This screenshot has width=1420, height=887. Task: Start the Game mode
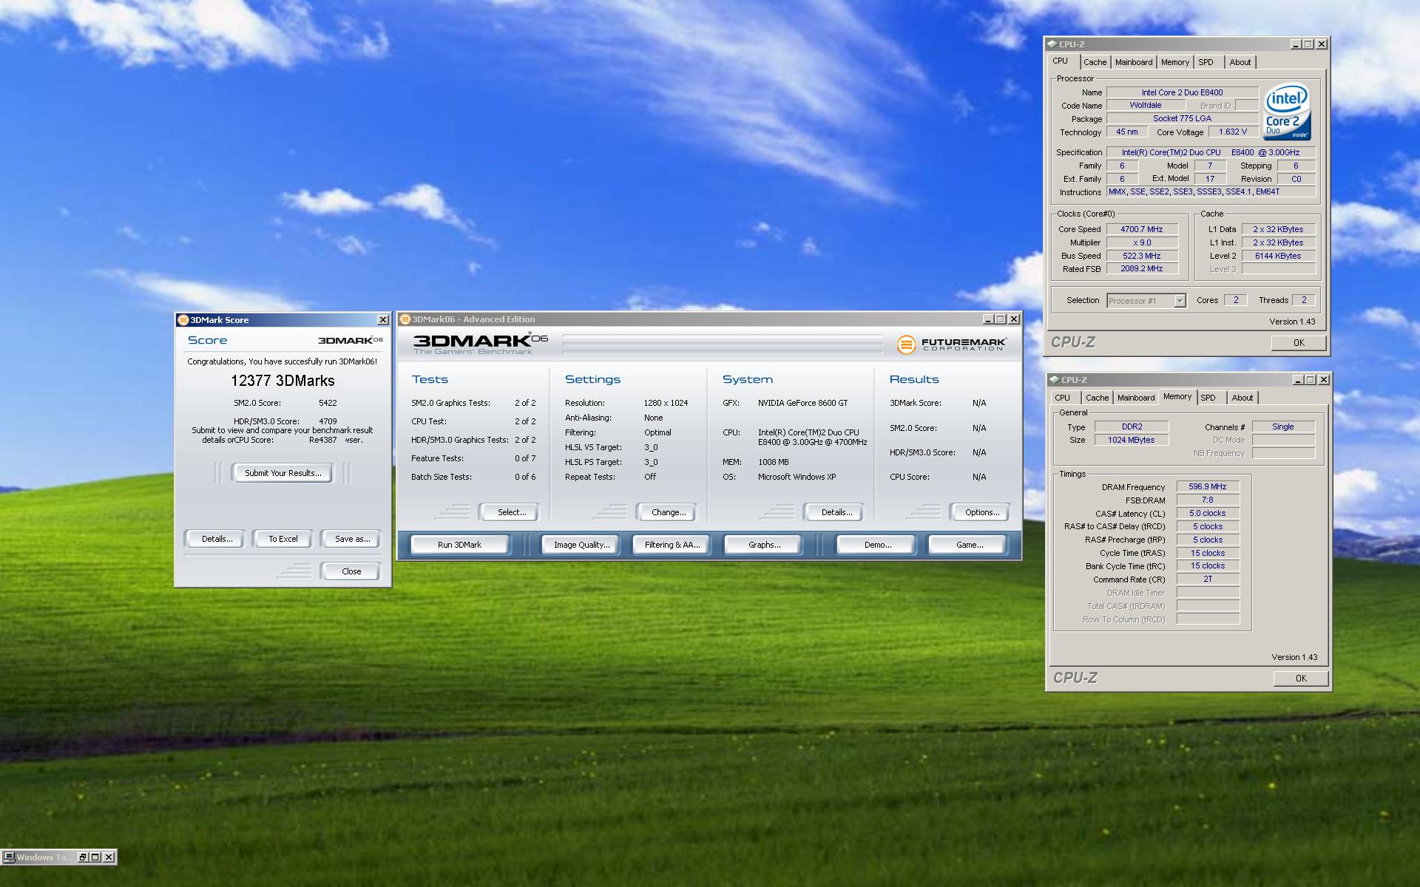[x=969, y=545]
